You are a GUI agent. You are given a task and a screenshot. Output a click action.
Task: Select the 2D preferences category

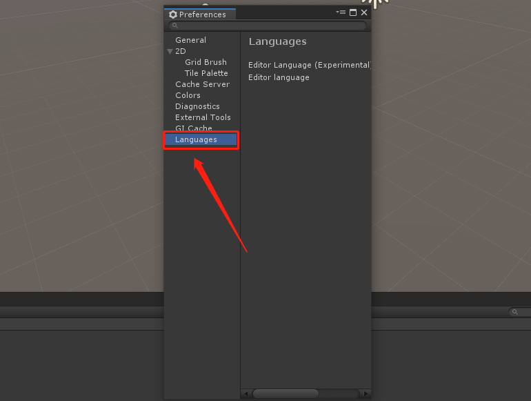click(181, 51)
